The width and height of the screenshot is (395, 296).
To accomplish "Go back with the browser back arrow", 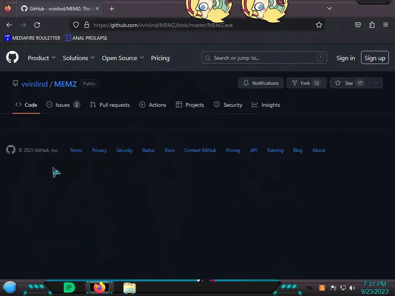I will coord(9,25).
